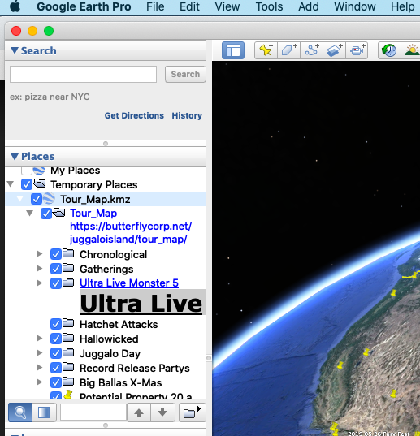420x436 pixels.
Task: Click the Places filter text field
Action: 93,412
